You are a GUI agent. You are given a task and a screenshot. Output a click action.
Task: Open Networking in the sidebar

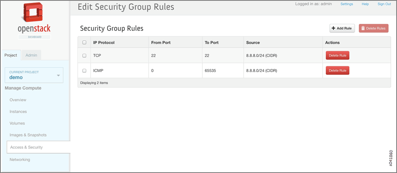[20, 160]
